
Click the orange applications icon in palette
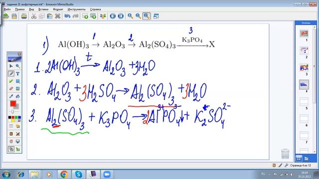pyautogui.click(x=11, y=134)
